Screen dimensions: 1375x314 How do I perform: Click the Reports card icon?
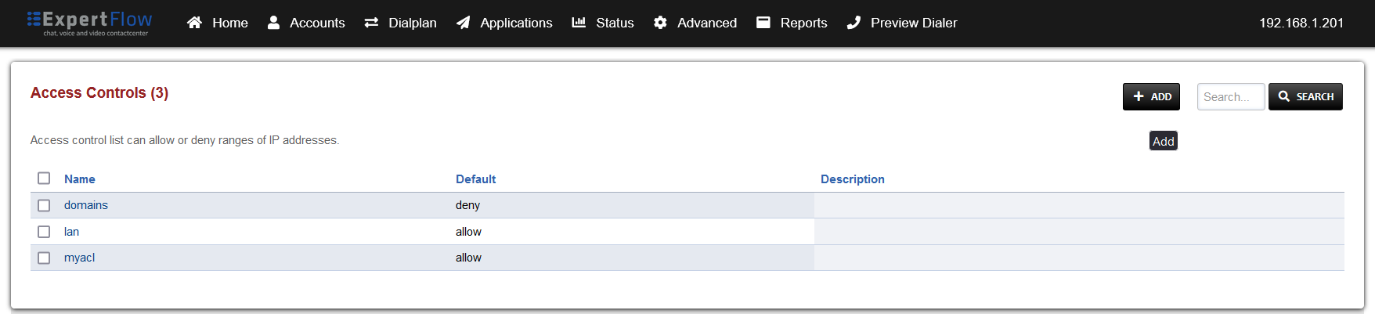click(763, 23)
